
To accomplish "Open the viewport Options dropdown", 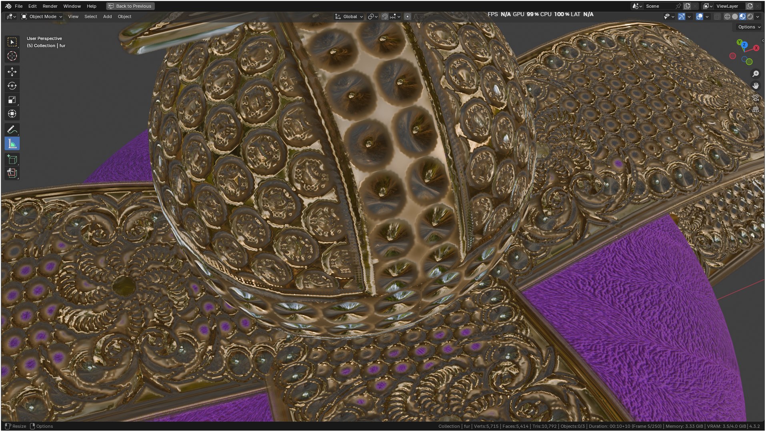I will 749,27.
